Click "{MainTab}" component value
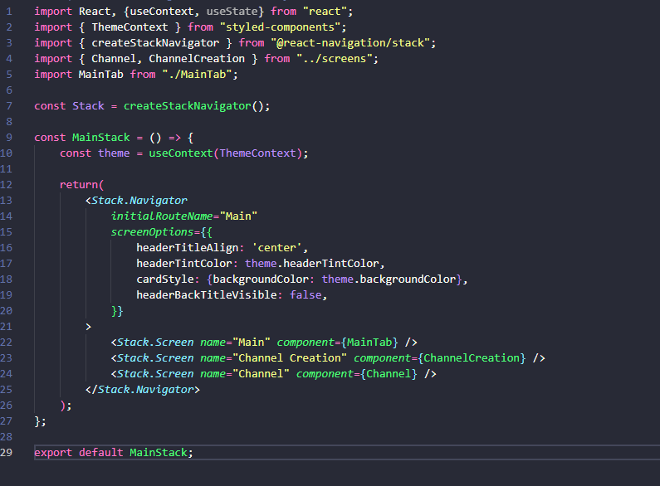 369,343
